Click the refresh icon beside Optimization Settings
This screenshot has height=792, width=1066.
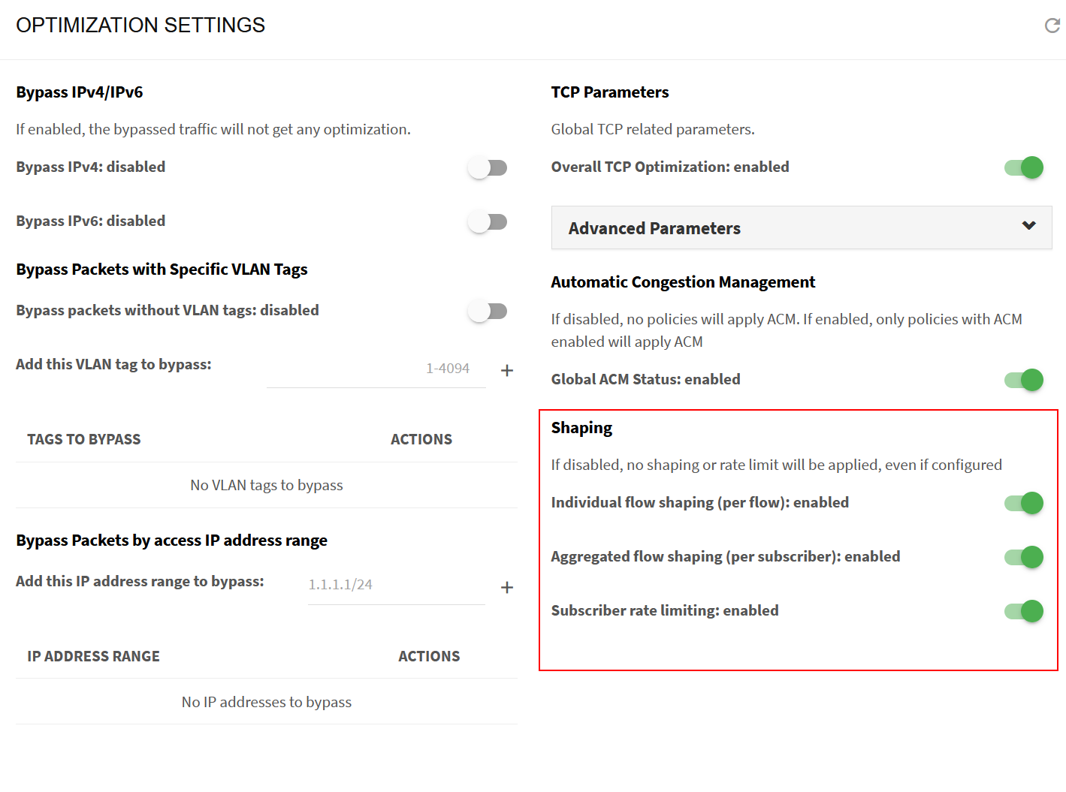click(1052, 26)
